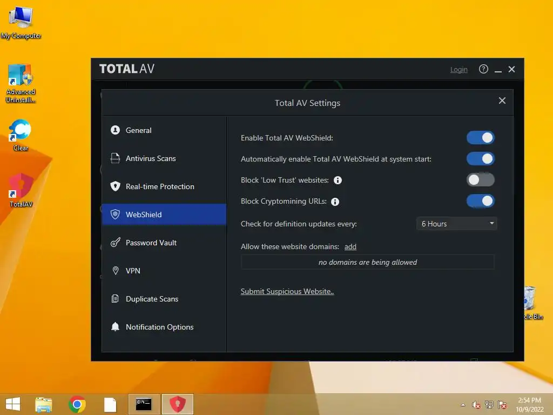This screenshot has height=415, width=553.
Task: Click the Password Vault key icon
Action: [x=116, y=243]
